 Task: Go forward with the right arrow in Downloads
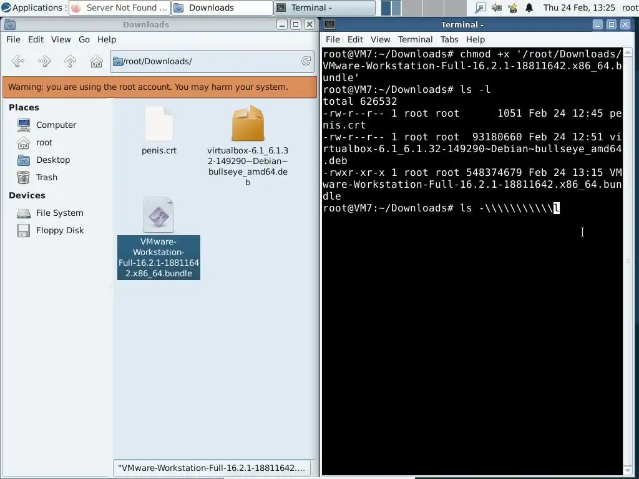[44, 61]
